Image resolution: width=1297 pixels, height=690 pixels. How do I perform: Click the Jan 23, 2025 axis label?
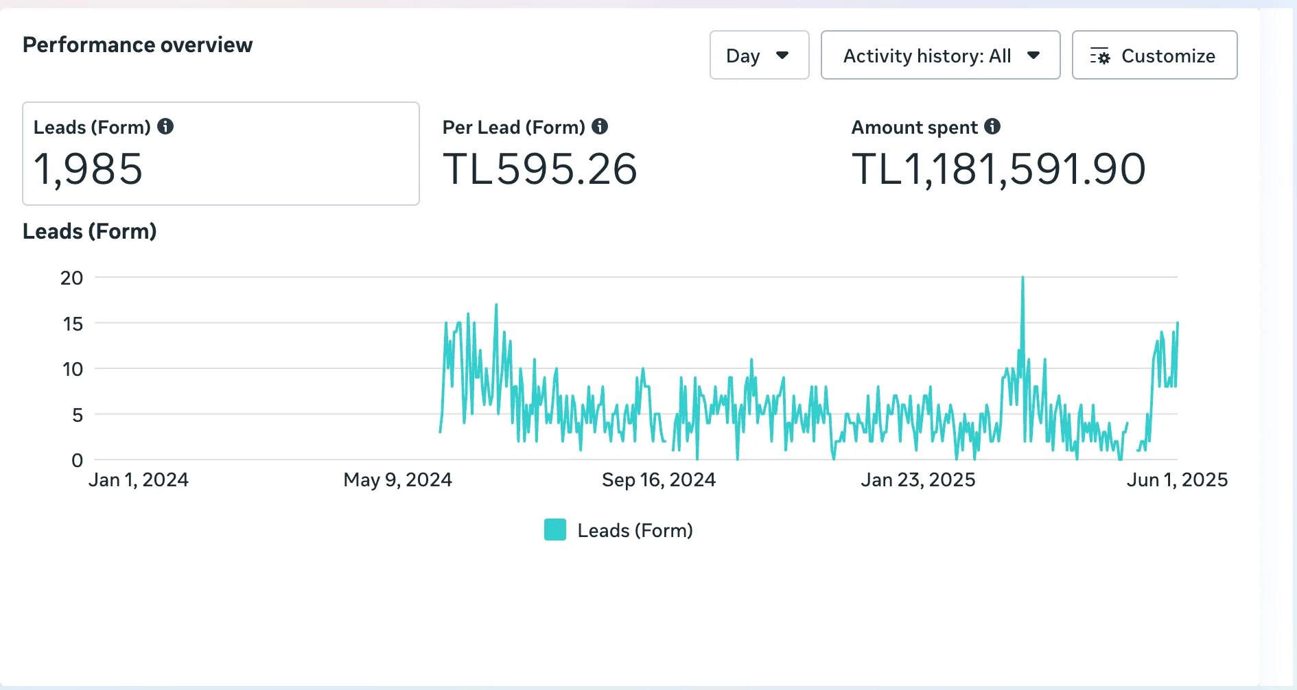pos(918,479)
